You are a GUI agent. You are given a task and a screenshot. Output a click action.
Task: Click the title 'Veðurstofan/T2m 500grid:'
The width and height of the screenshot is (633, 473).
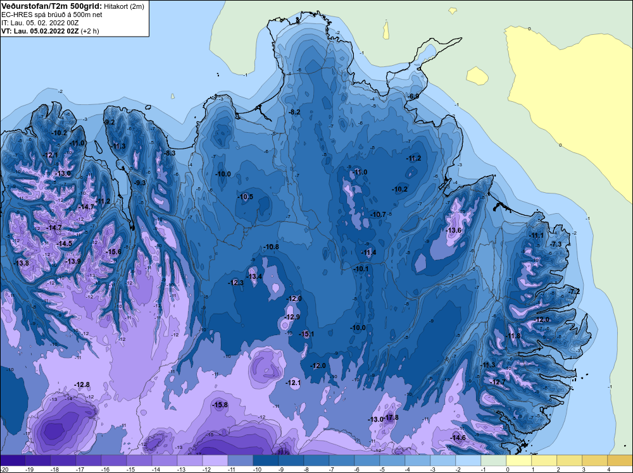(52, 6)
